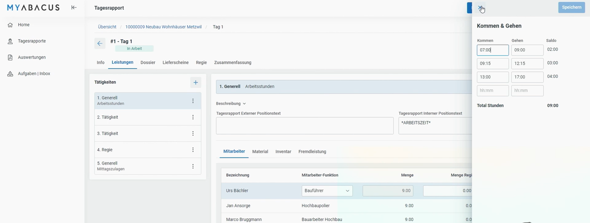
Task: Click the Tagesrapporte person icon
Action: coord(10,41)
